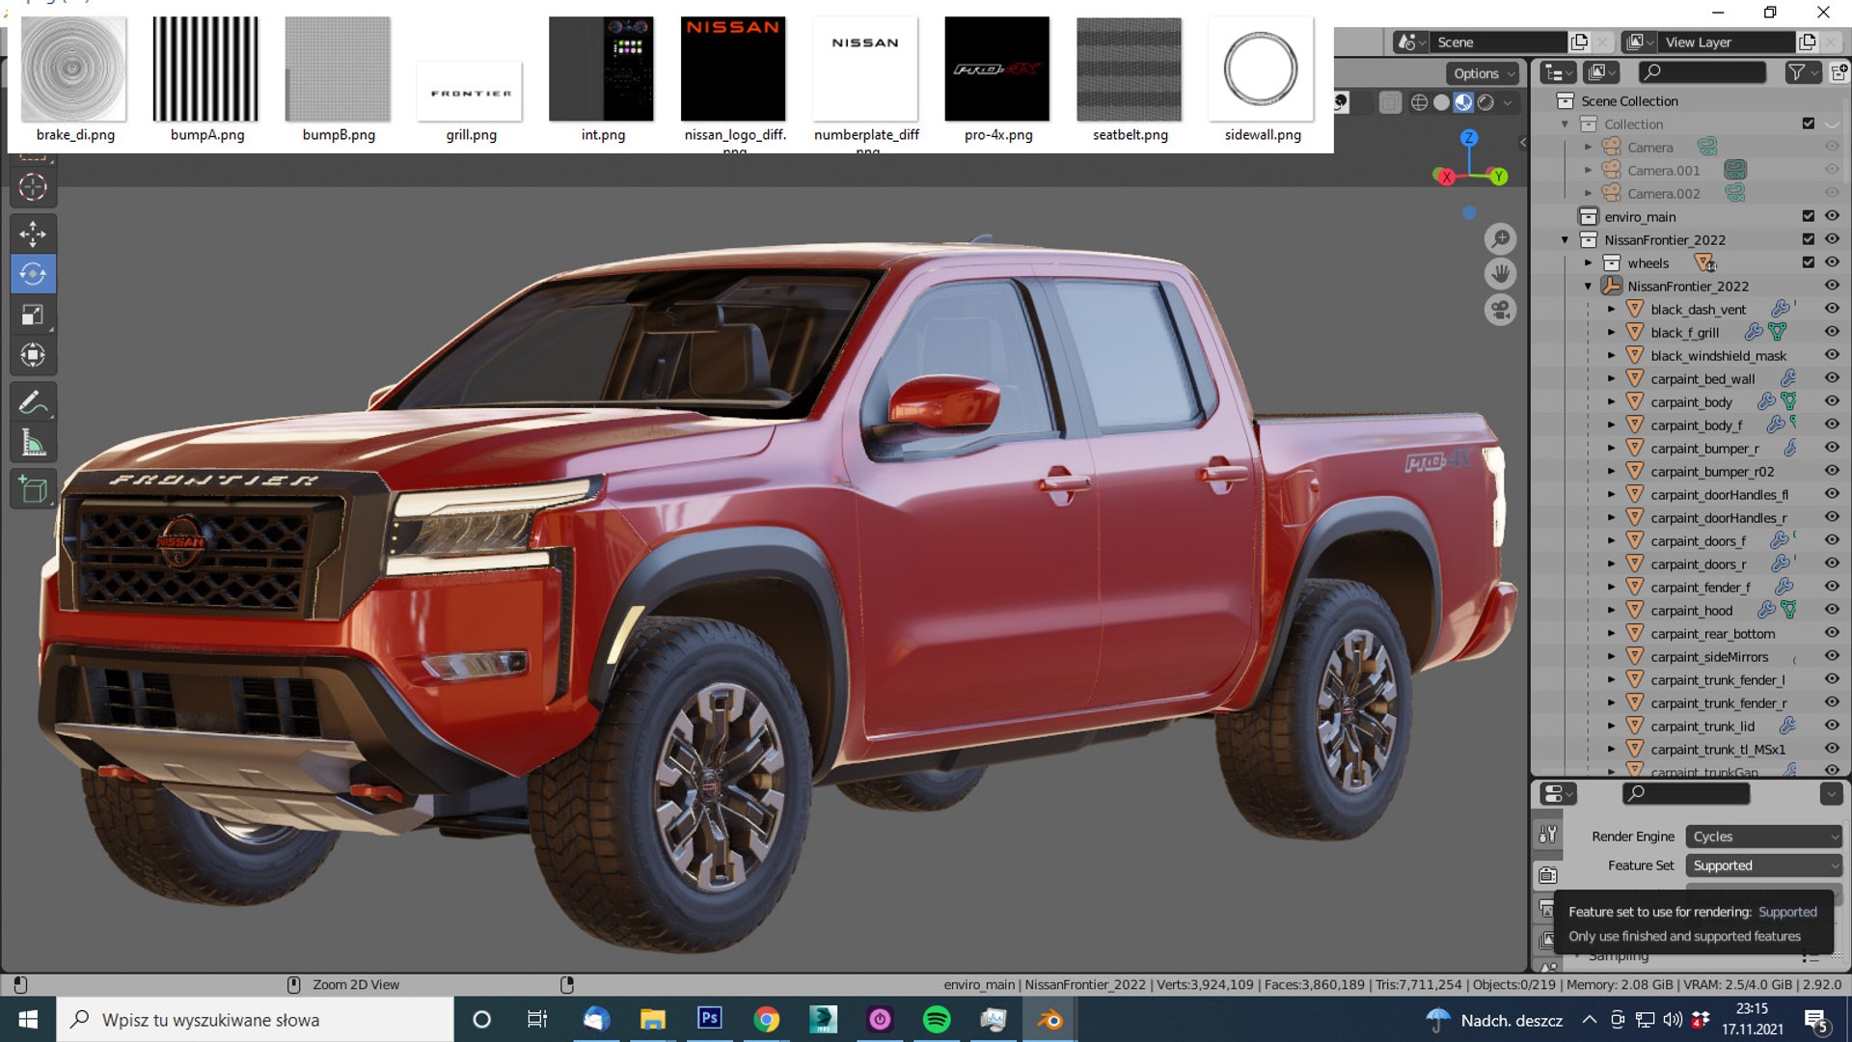Hide the black_dash_vent object
Viewport: 1852px width, 1042px height.
pos(1832,309)
